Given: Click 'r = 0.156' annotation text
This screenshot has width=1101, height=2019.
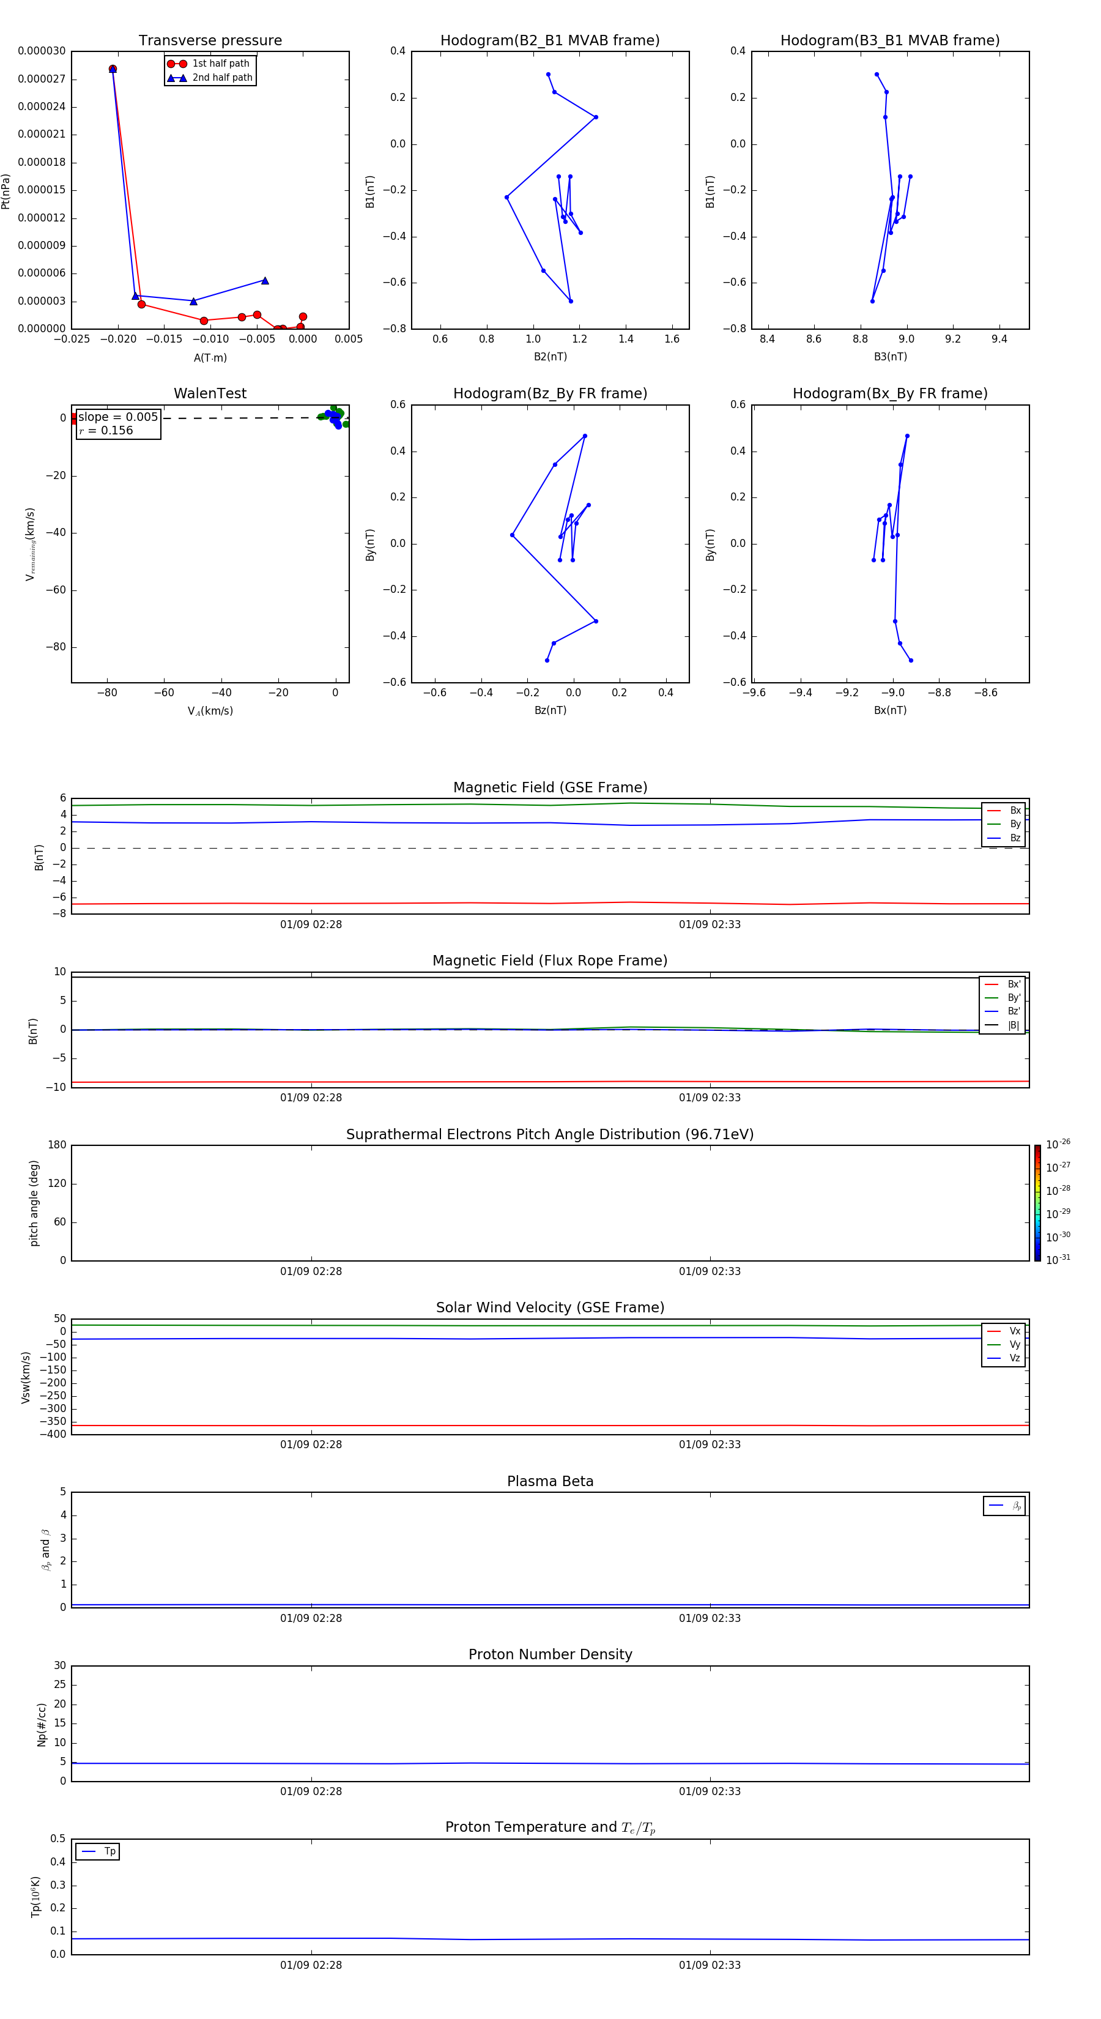Looking at the screenshot, I should (106, 430).
